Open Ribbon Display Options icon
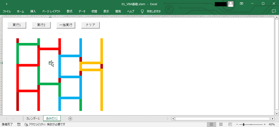Viewport: 279px width, 127px height. 241,4
